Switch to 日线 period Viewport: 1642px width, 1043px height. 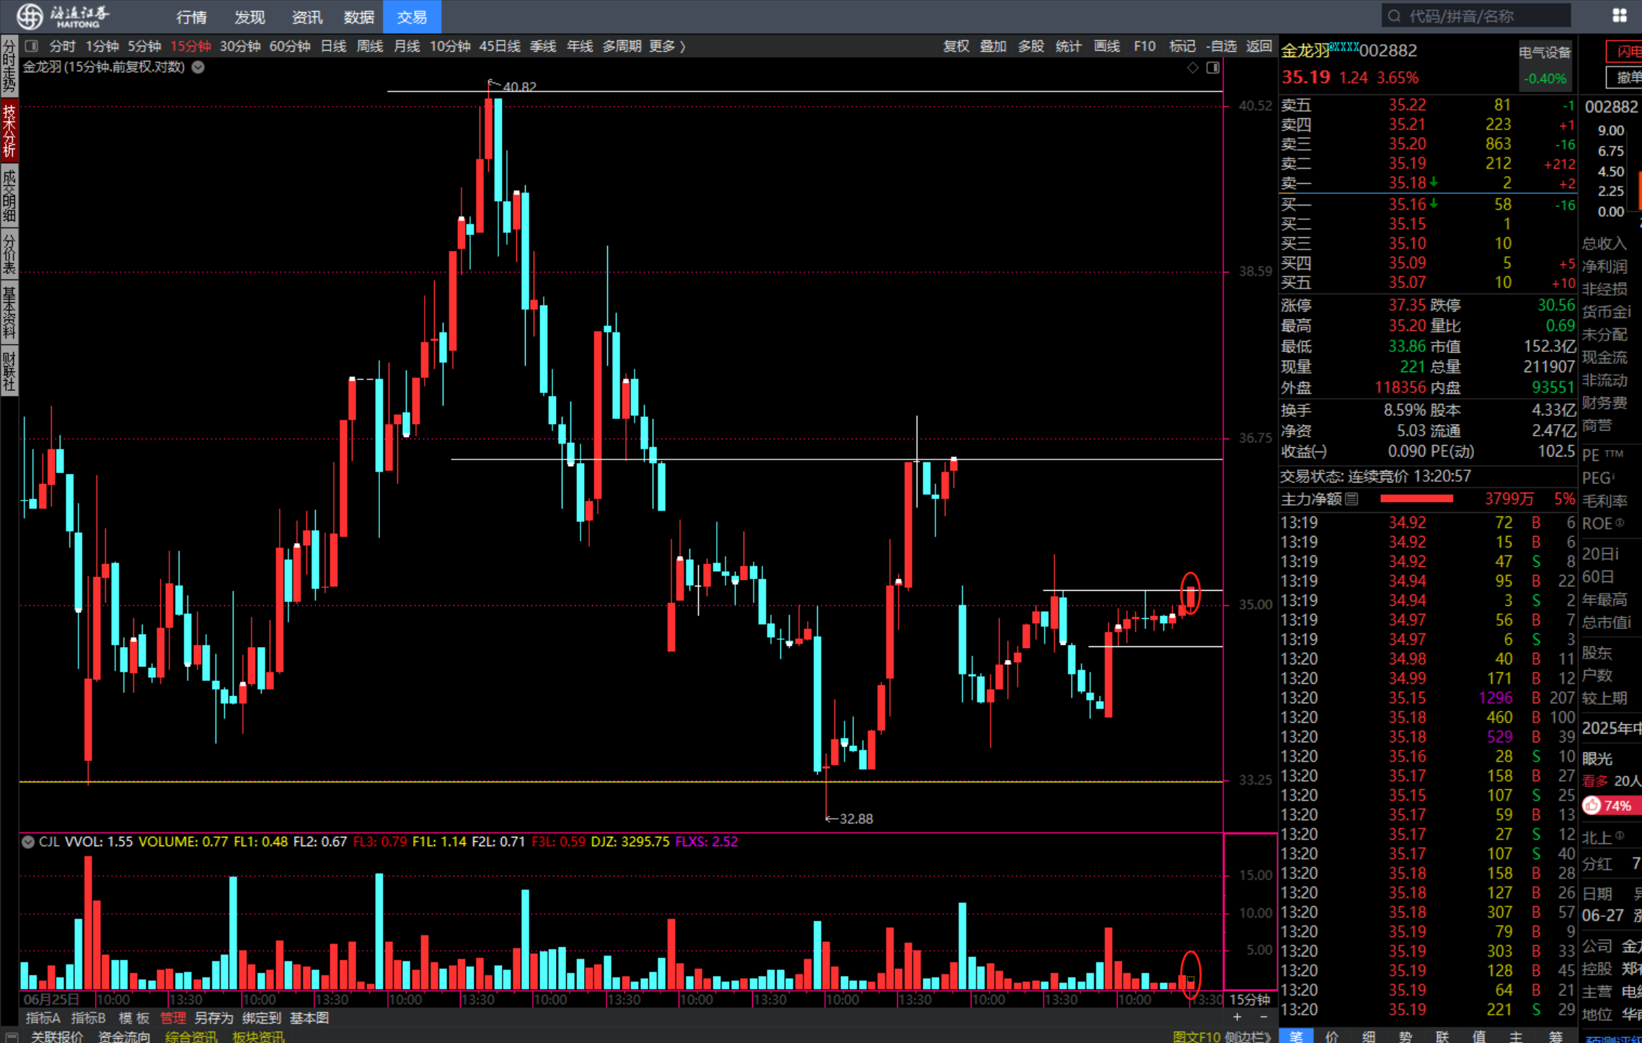coord(333,46)
